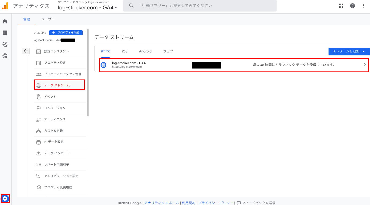370x205 pixels.
Task: Open the Reports bar chart icon
Action: (5, 33)
